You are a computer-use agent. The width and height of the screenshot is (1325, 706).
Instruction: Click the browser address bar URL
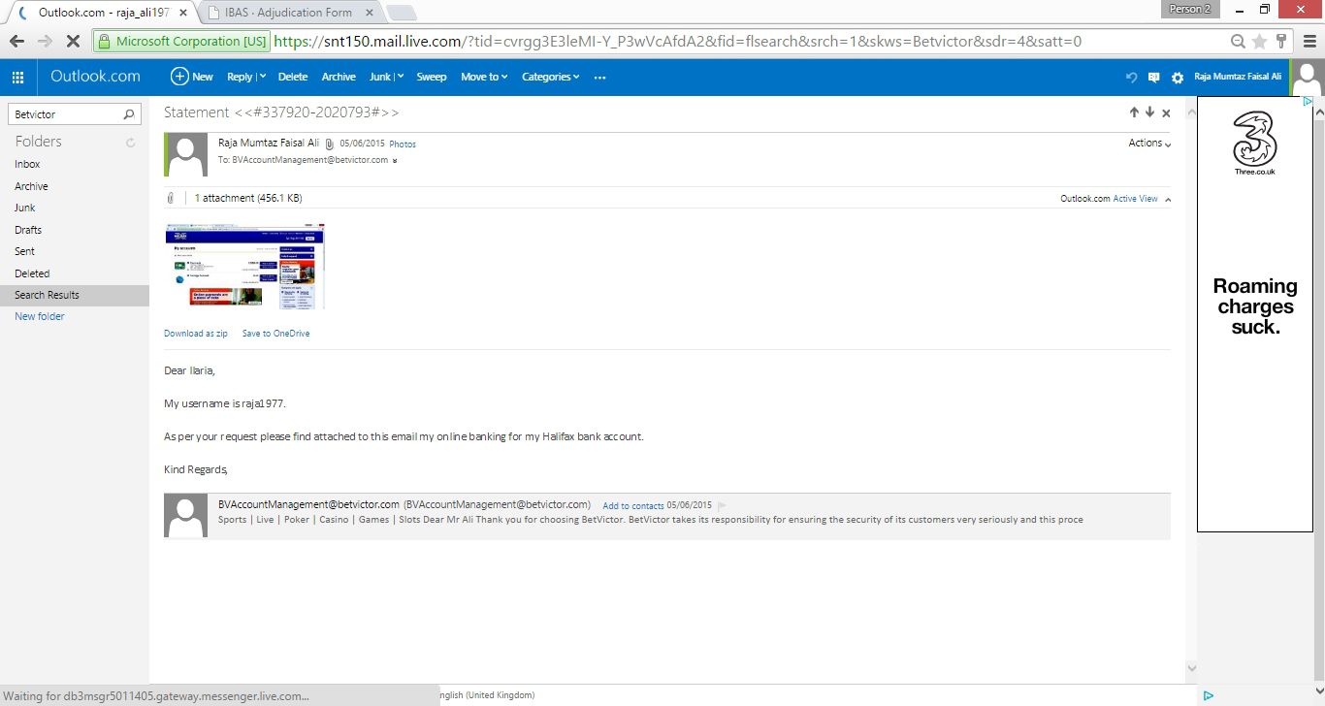point(677,42)
